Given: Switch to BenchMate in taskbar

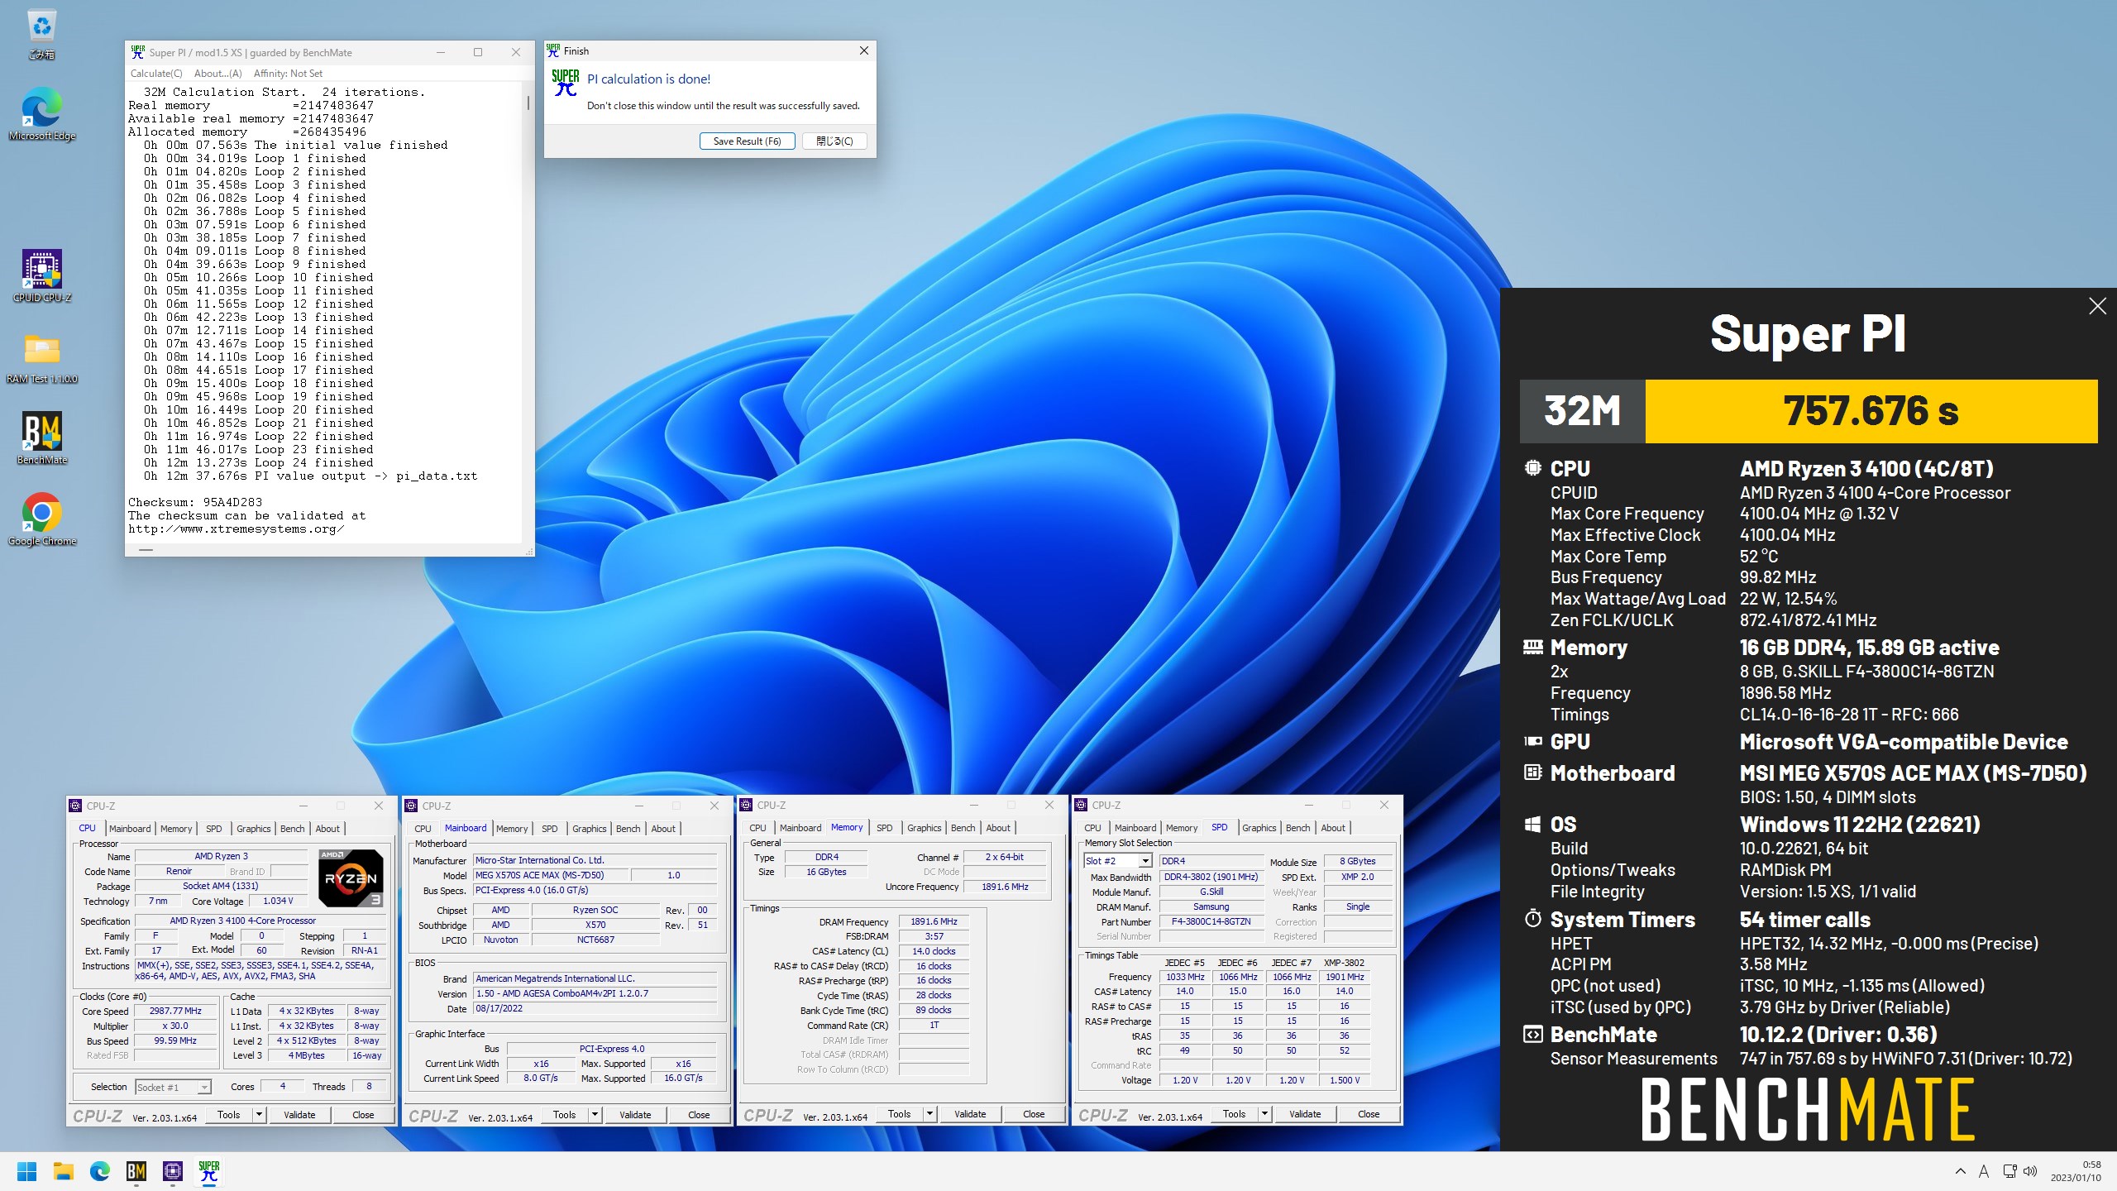Looking at the screenshot, I should click(136, 1171).
